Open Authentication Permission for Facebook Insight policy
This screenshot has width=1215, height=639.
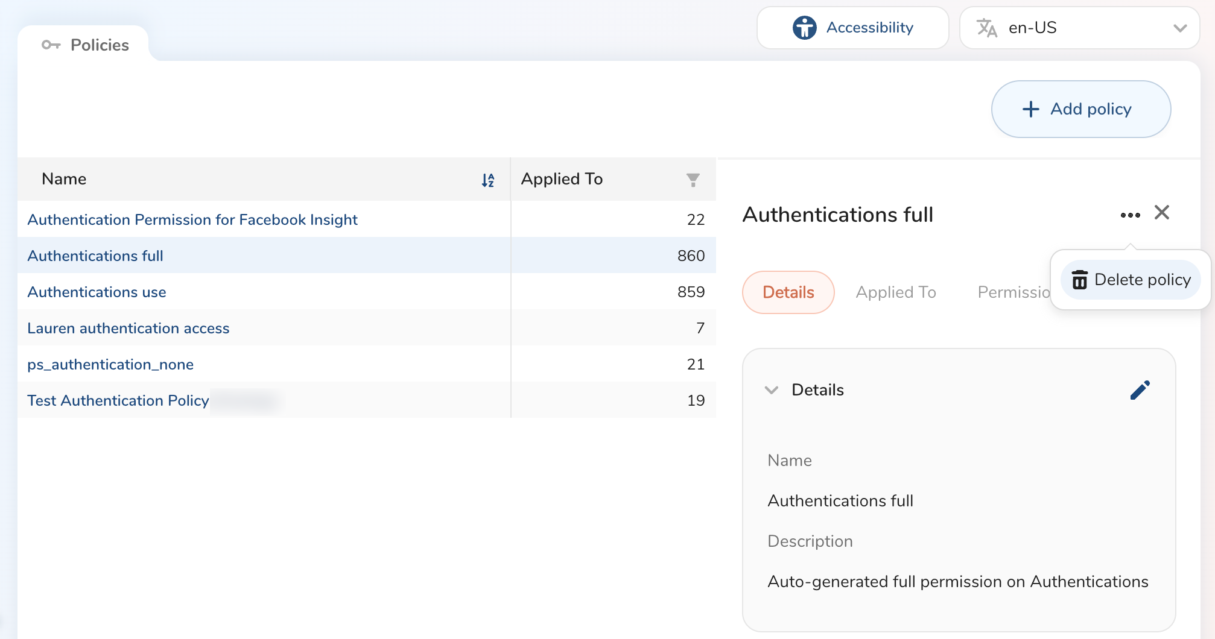pyautogui.click(x=192, y=219)
